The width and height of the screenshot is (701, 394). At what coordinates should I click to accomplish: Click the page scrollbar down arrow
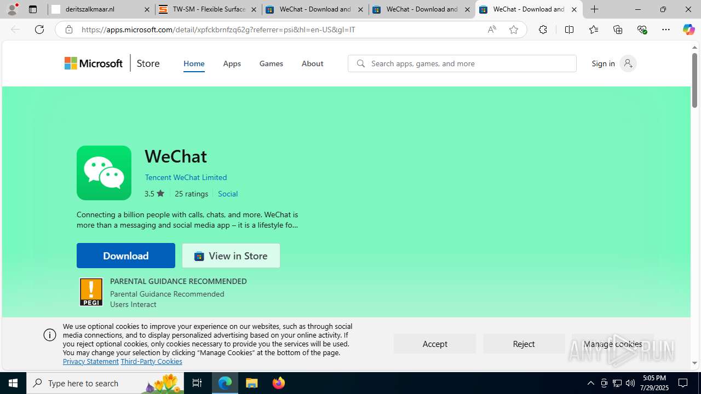pos(694,363)
